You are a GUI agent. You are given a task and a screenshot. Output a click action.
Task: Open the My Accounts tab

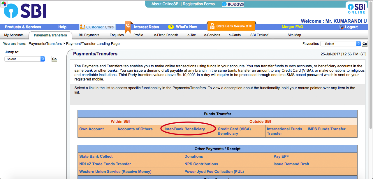pyautogui.click(x=14, y=35)
